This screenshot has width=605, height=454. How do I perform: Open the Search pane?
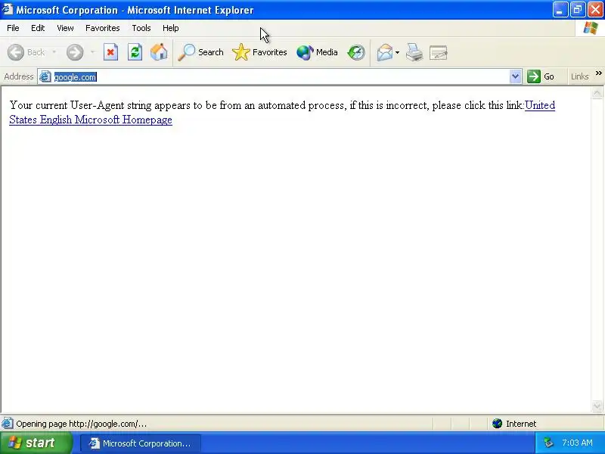point(200,52)
